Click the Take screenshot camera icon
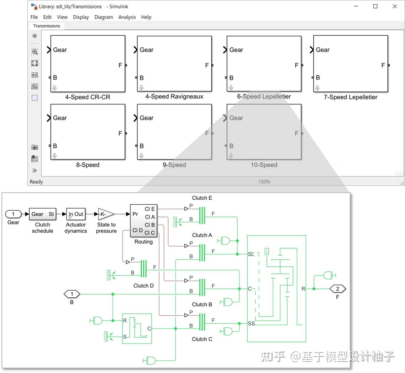Image resolution: width=405 pixels, height=373 pixels. 34,147
